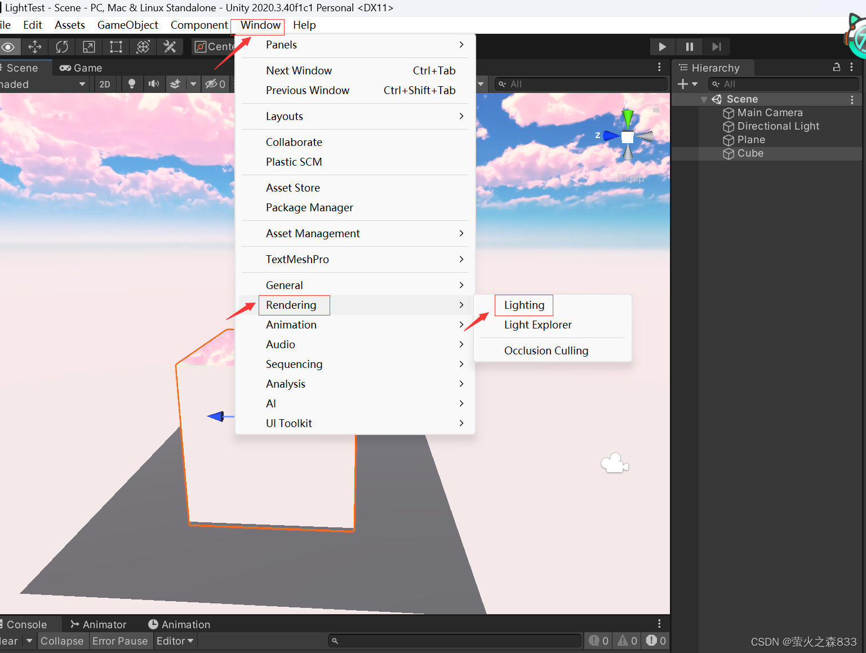Click the Play button
866x653 pixels.
click(x=663, y=47)
